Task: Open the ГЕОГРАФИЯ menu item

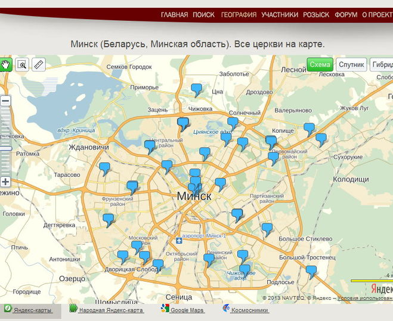Action: (x=239, y=14)
